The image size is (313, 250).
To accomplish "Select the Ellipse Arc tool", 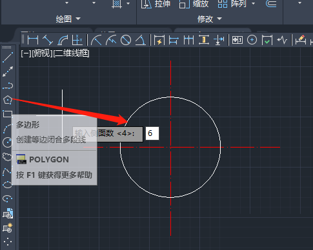I will click(8, 199).
